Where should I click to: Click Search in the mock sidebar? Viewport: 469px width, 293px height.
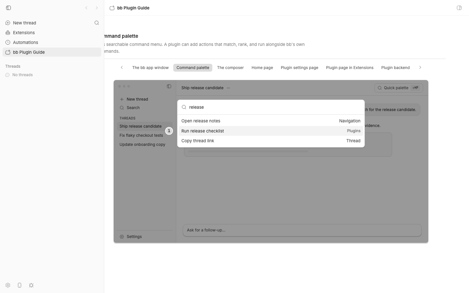[x=145, y=108]
